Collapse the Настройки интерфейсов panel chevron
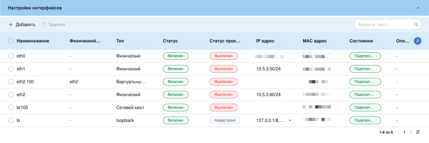 tap(418, 8)
